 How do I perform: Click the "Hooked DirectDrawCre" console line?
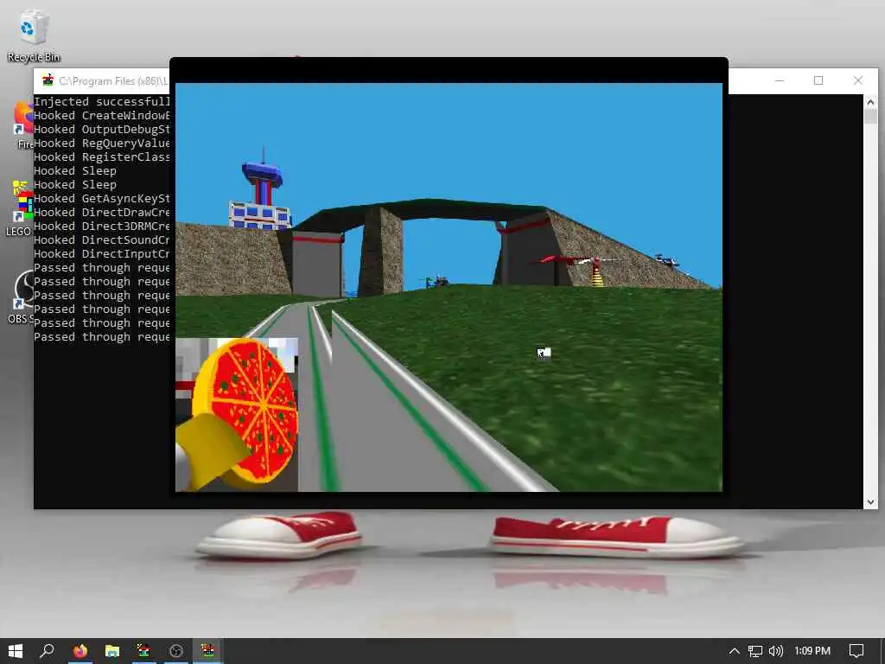[x=102, y=213]
